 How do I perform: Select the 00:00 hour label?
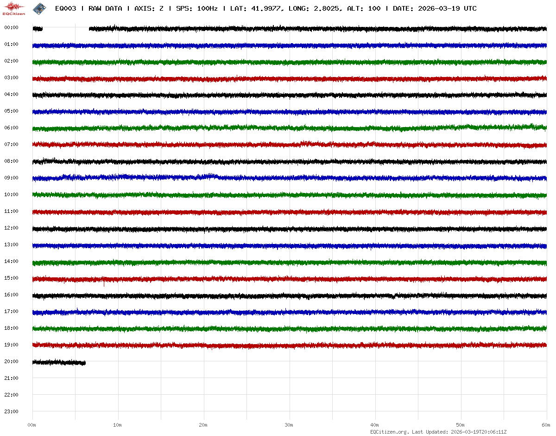tap(11, 27)
